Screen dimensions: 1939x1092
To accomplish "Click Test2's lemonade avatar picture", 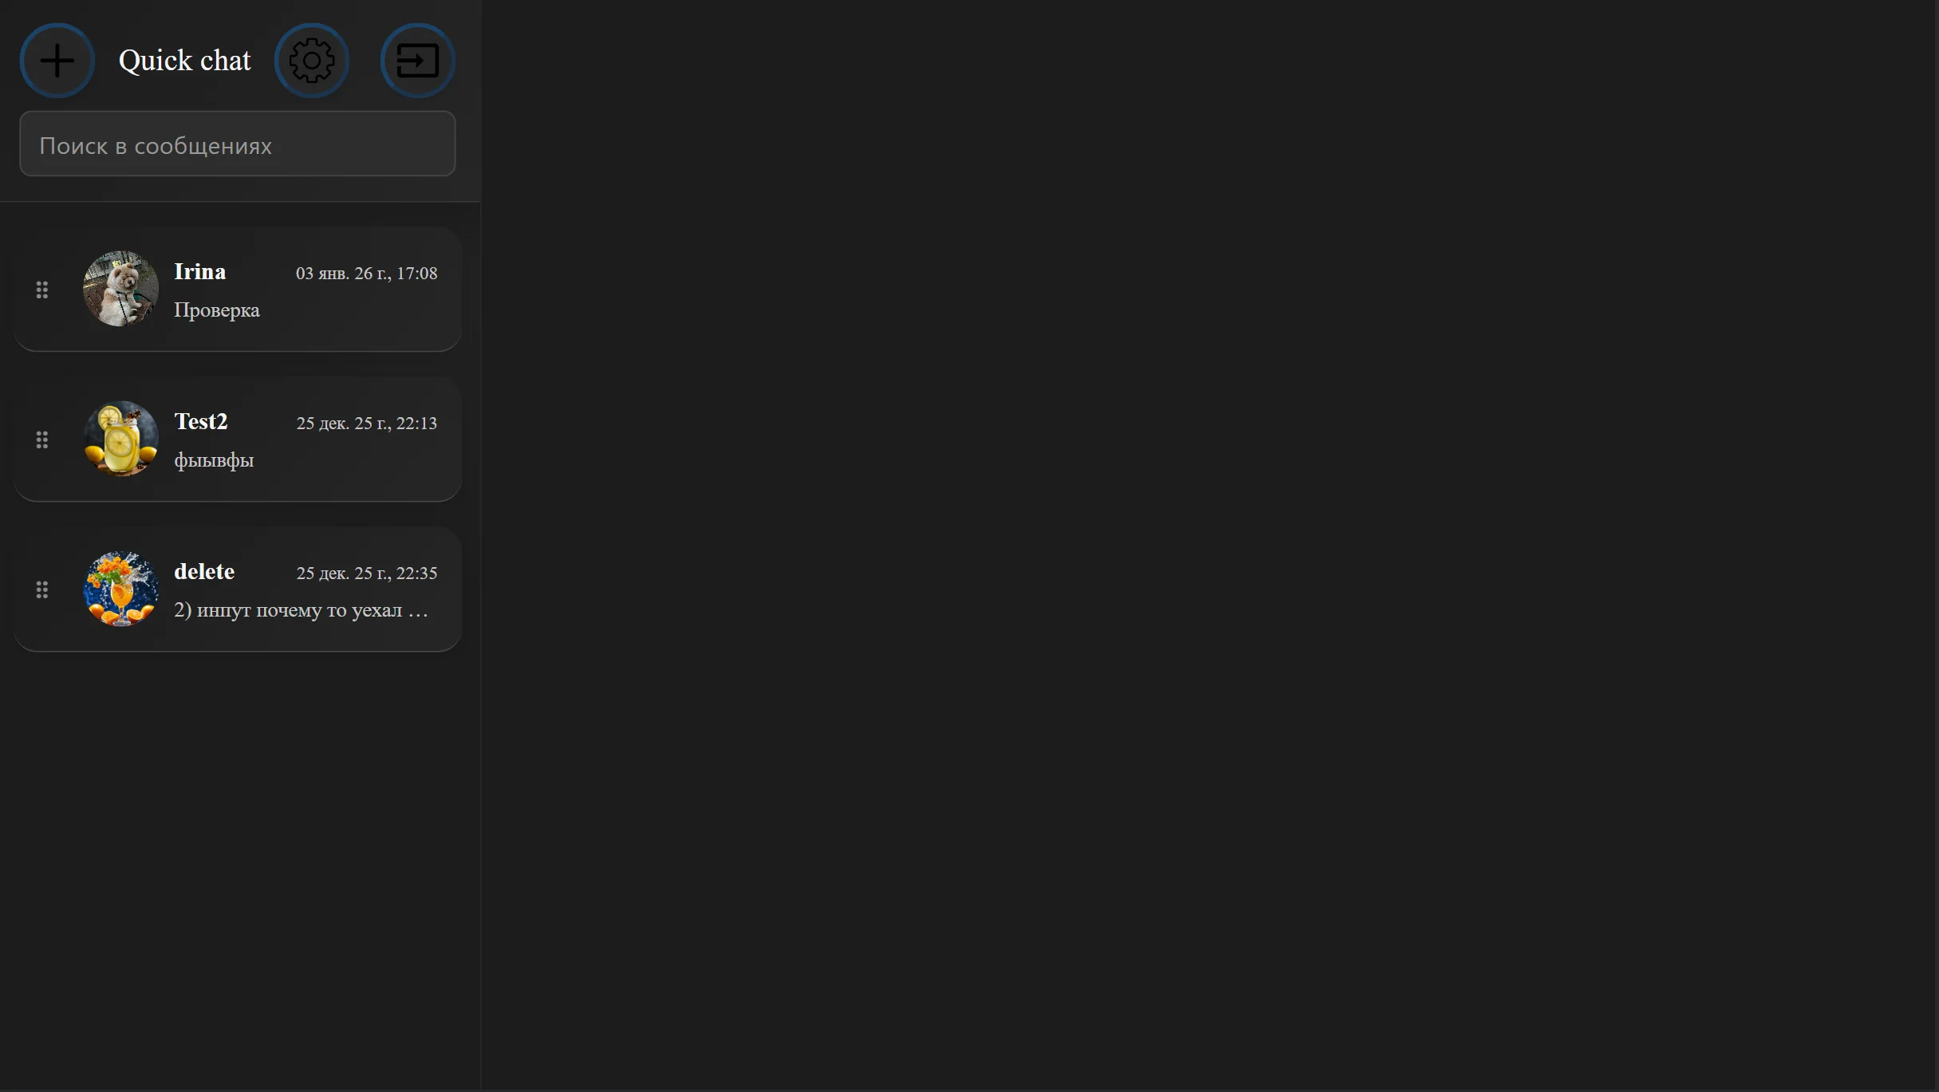I will [120, 439].
